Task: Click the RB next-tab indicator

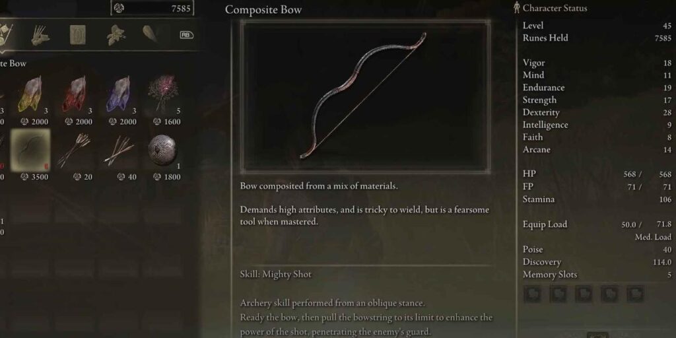Action: tap(186, 35)
